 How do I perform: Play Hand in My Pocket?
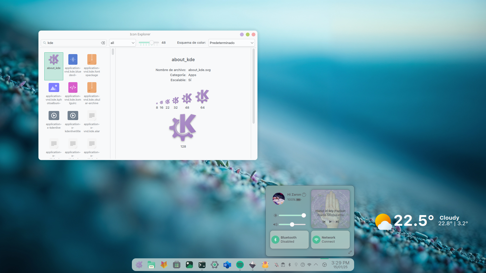[x=330, y=222]
